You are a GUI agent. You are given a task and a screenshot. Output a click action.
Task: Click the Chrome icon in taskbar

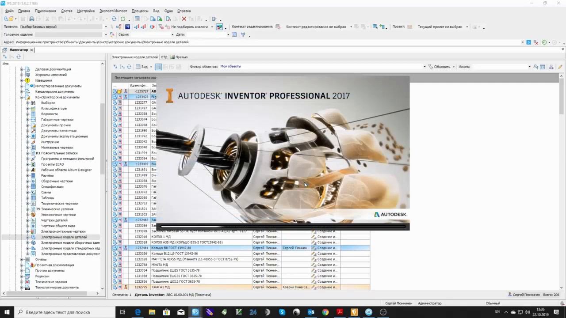(x=325, y=312)
